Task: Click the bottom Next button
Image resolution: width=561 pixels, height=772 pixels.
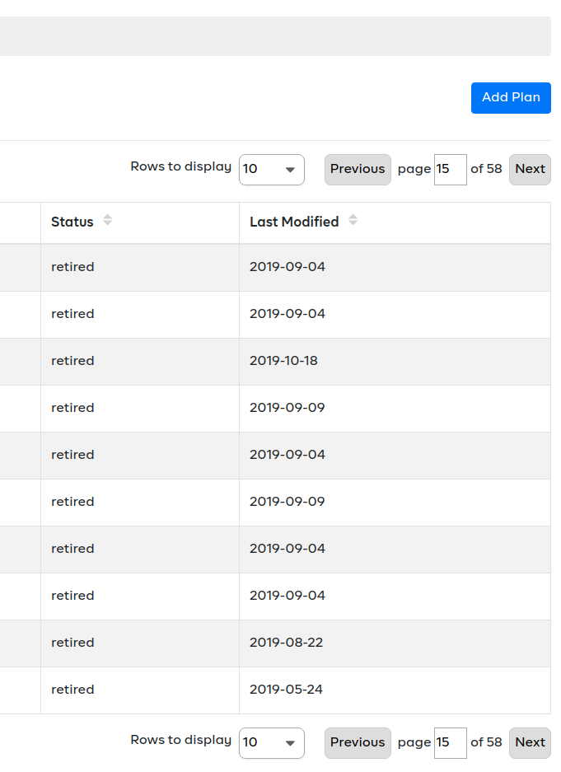Action: pyautogui.click(x=530, y=742)
